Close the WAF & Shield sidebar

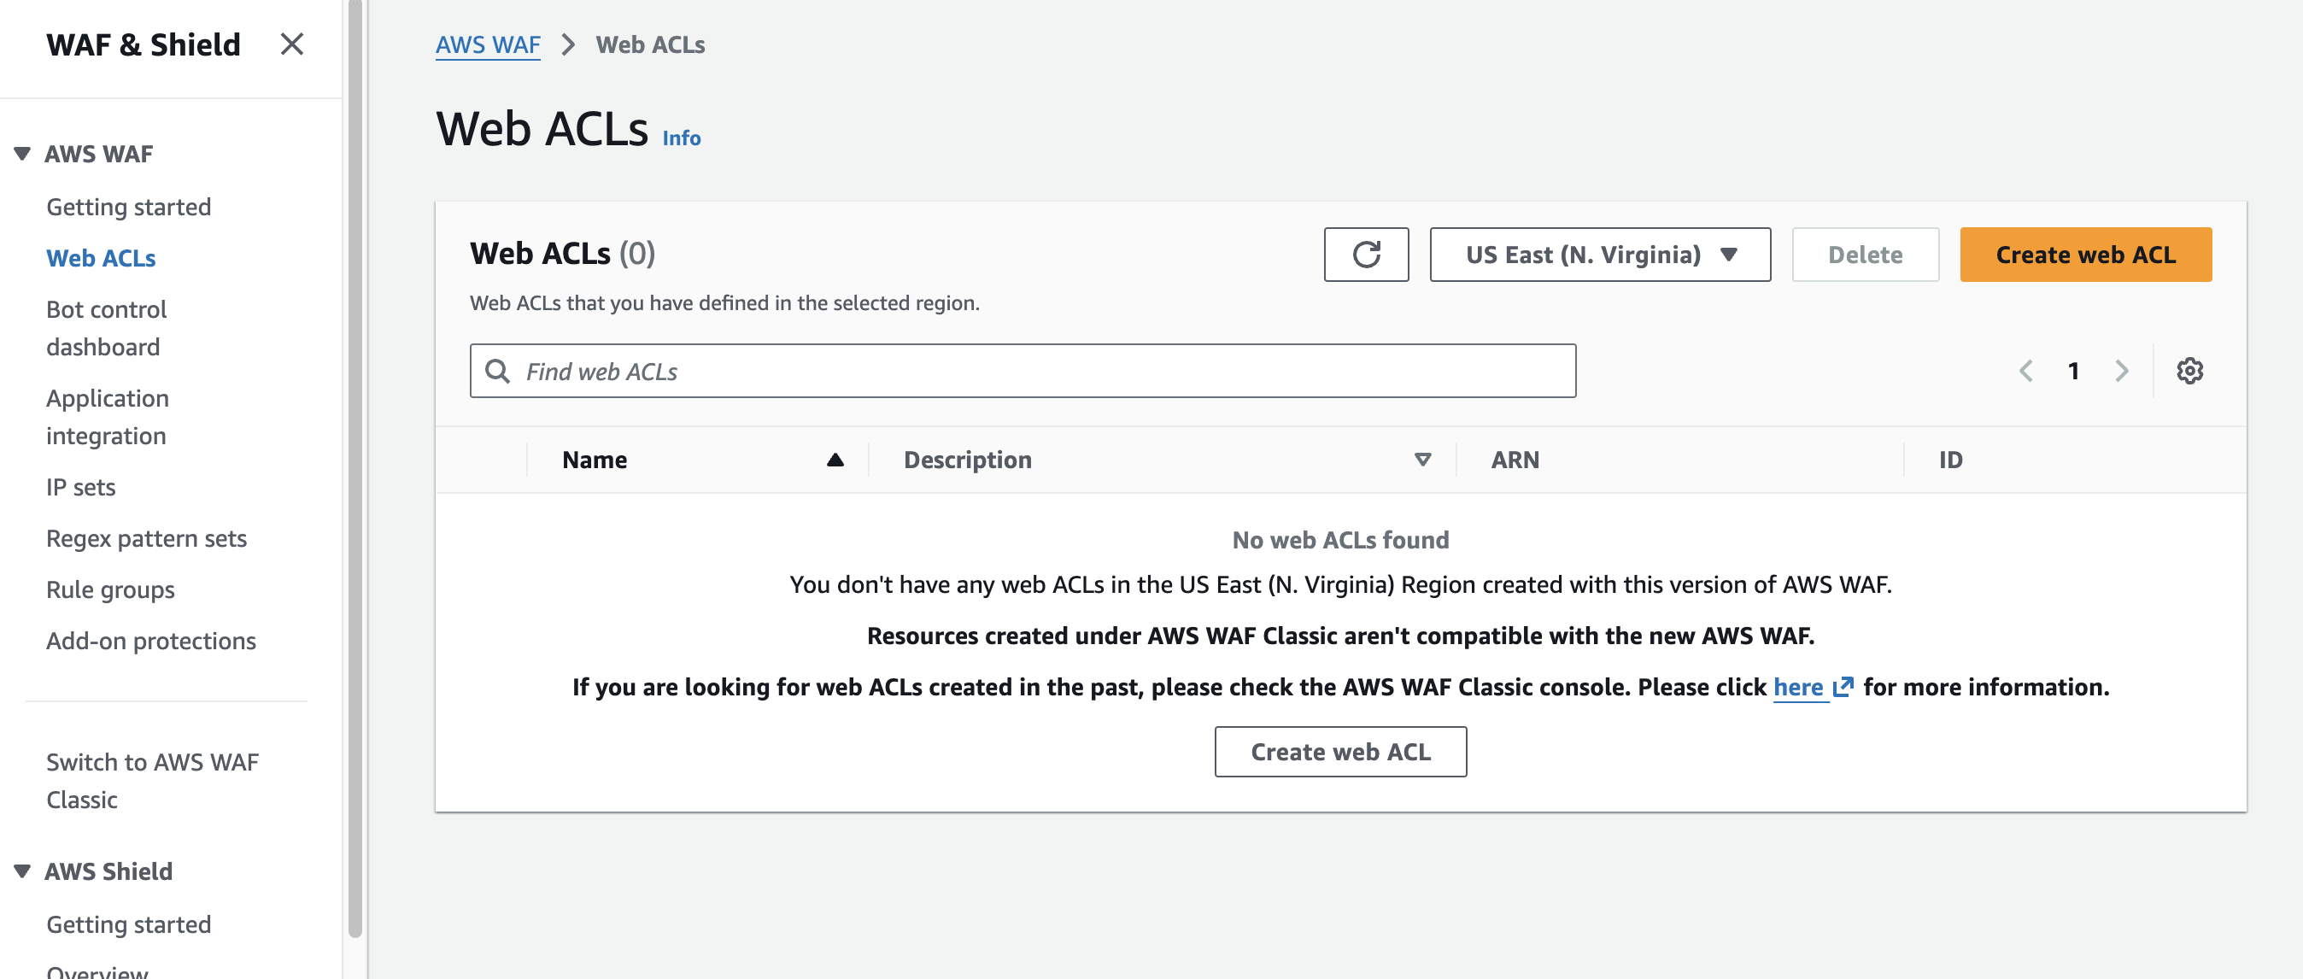(292, 44)
